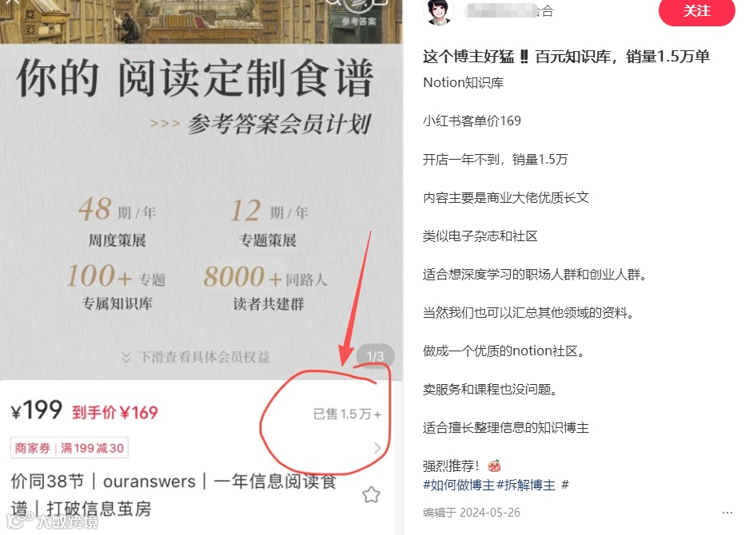The image size is (749, 535).
Task: Click the red 关注 follow button
Action: click(696, 10)
